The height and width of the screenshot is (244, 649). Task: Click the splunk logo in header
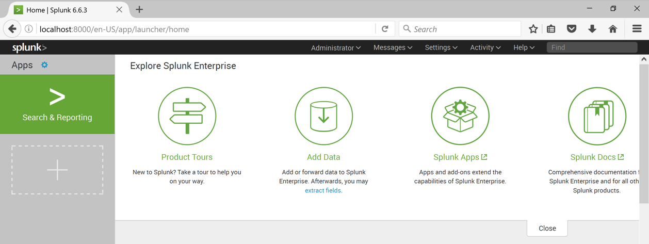29,47
